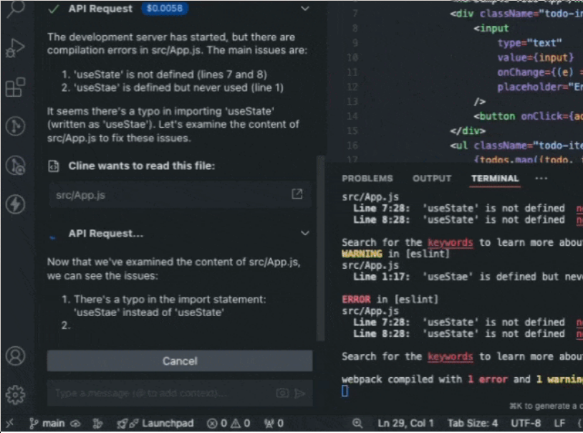
Task: Click the terminal cursor prompt
Action: click(x=344, y=391)
